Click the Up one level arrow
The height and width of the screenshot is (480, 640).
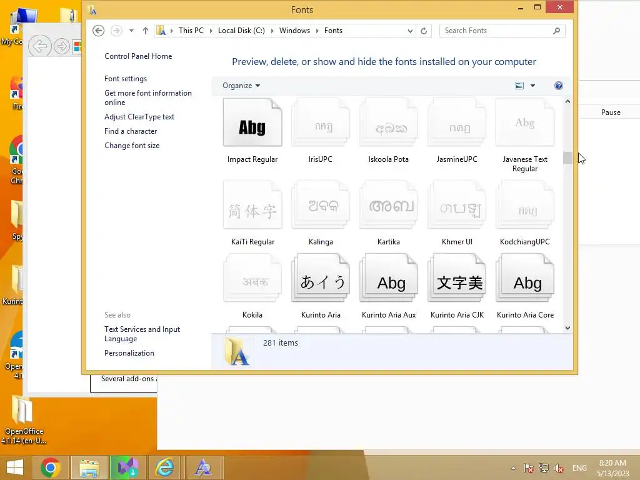[x=145, y=31]
